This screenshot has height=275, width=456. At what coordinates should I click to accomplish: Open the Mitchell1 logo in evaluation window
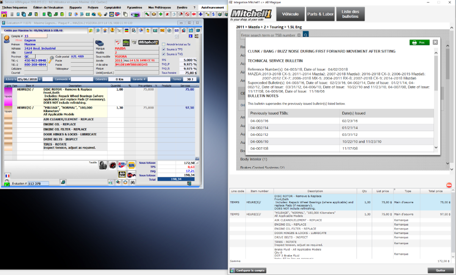(x=148, y=42)
